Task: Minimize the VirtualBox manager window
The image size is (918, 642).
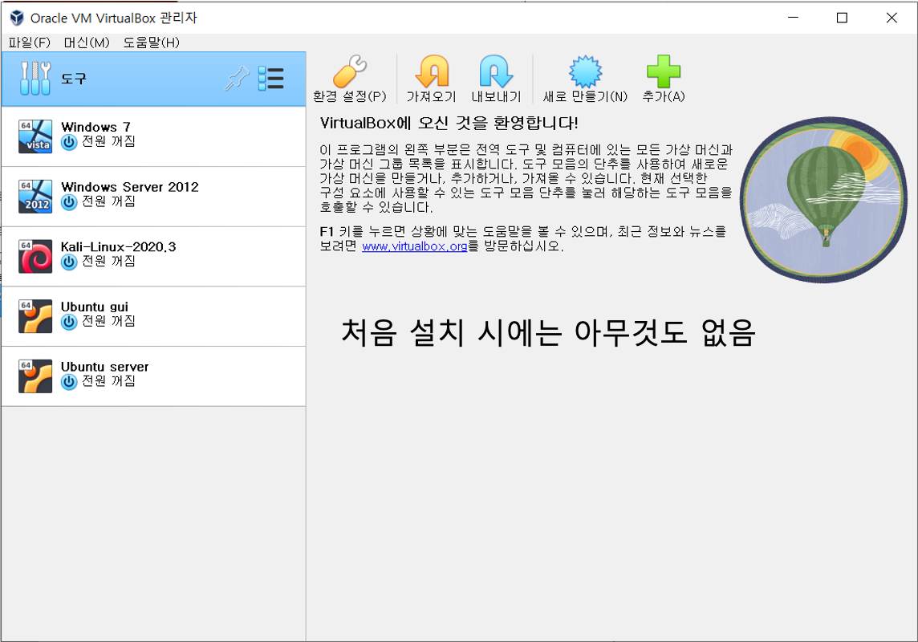Action: [794, 18]
